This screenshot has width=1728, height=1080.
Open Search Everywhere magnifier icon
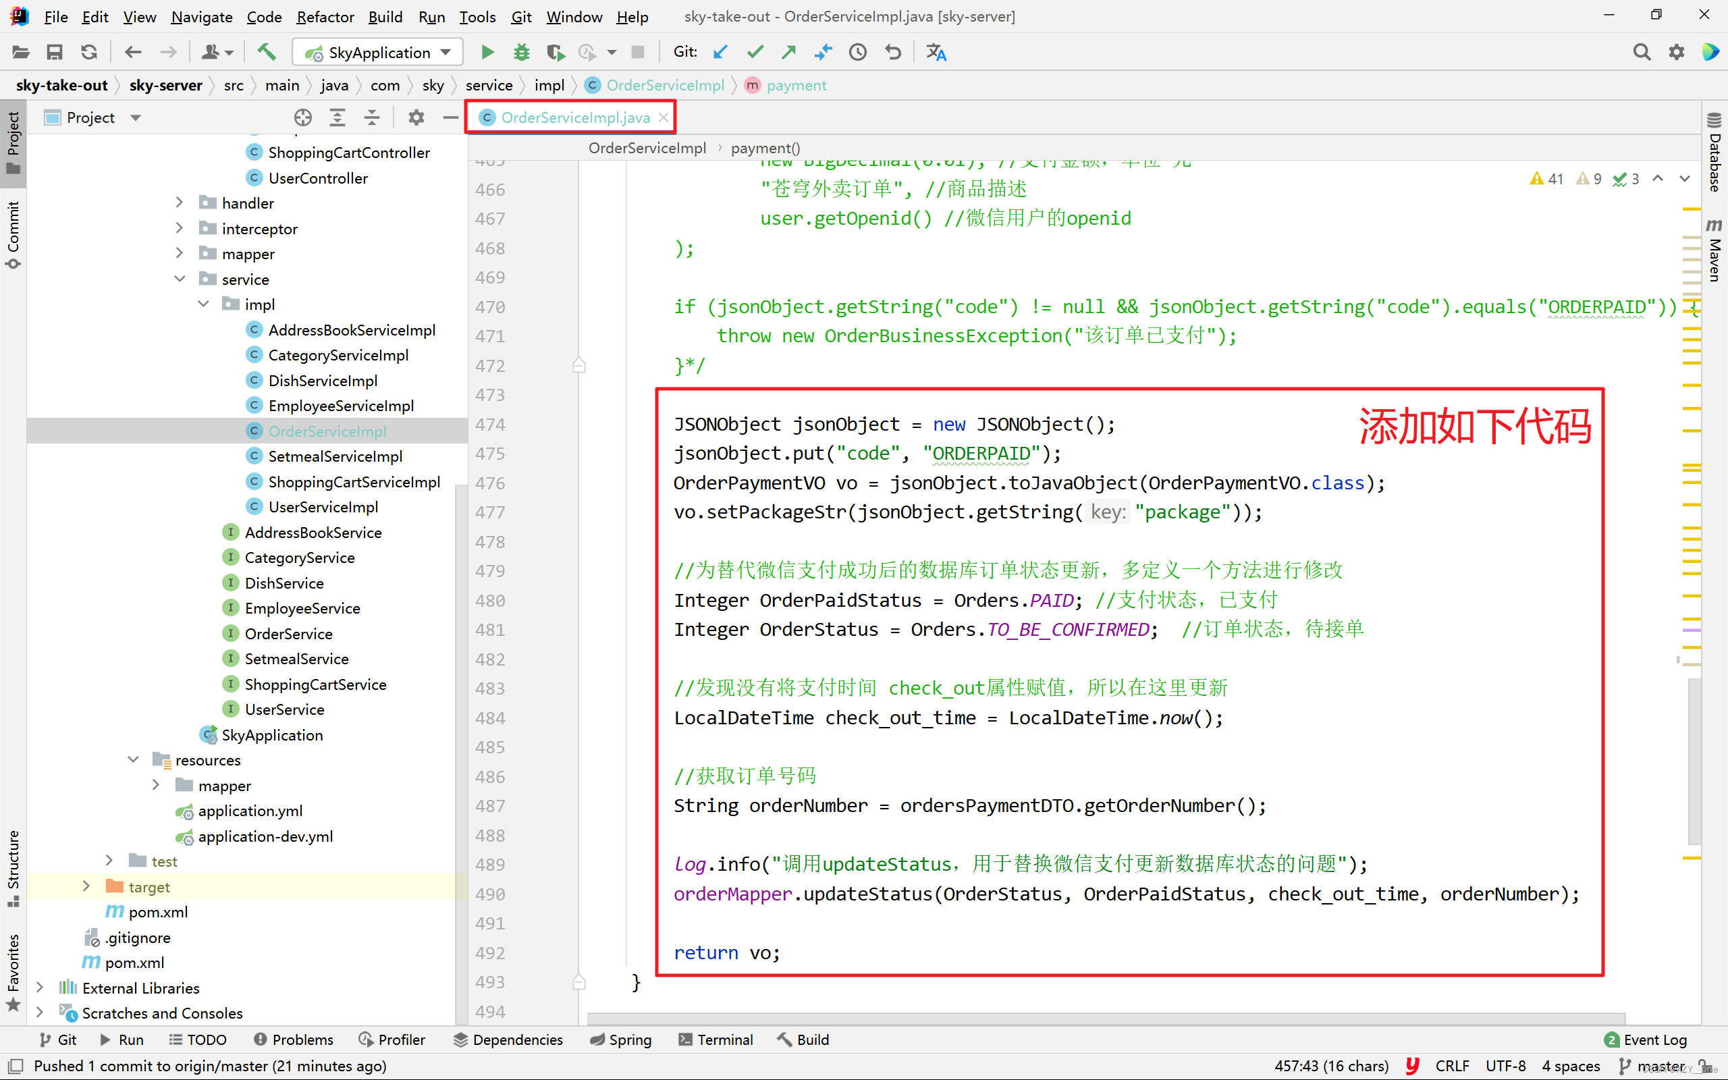click(x=1642, y=52)
